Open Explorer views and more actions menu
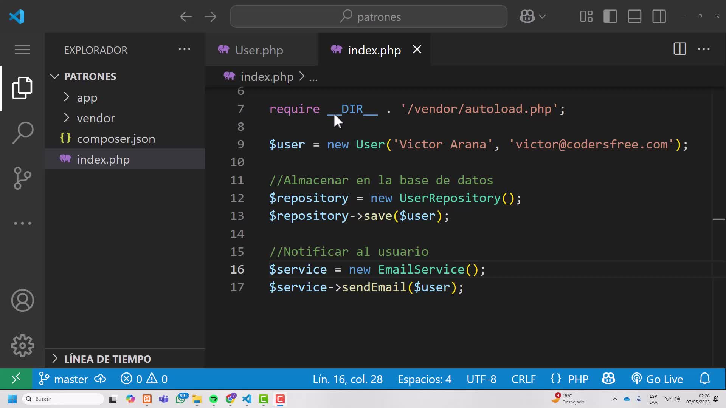This screenshot has width=726, height=408. click(185, 49)
